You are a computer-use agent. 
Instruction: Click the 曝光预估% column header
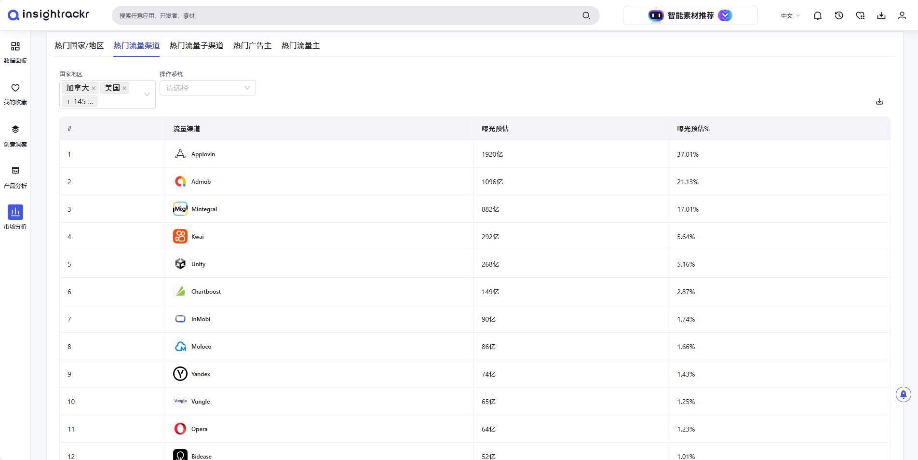(693, 129)
